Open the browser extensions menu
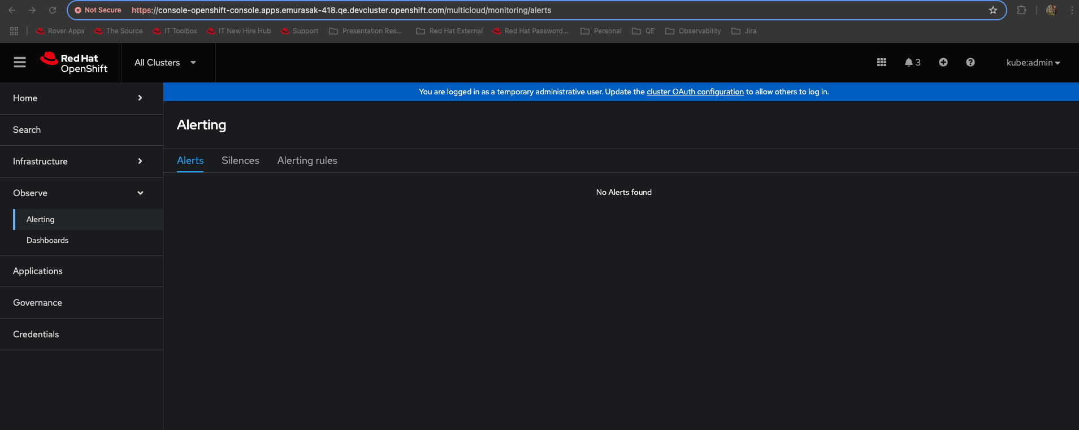1079x430 pixels. pos(1021,10)
